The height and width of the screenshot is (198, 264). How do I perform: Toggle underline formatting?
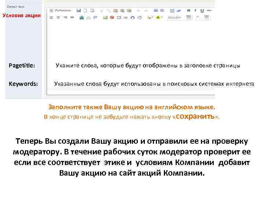click(202, 11)
